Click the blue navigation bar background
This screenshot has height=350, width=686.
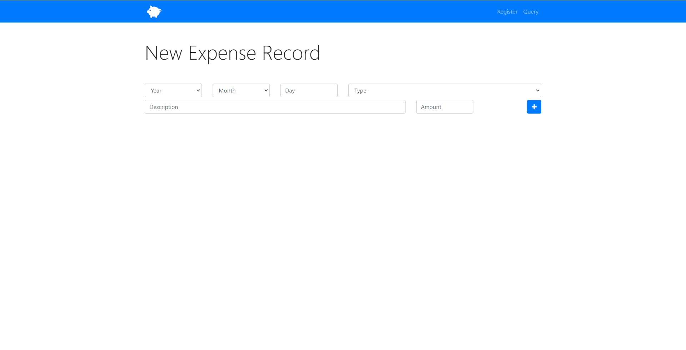coord(343,11)
